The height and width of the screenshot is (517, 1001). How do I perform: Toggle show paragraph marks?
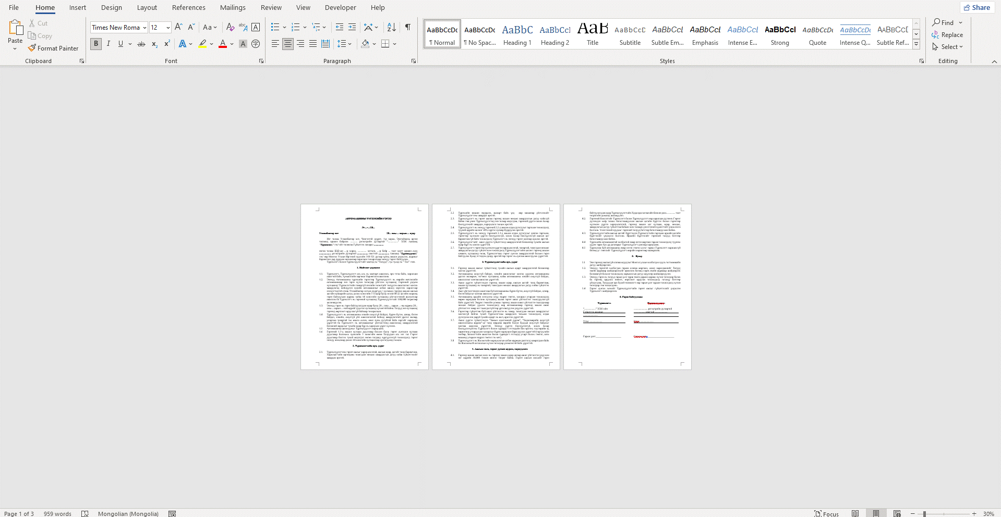tap(408, 27)
